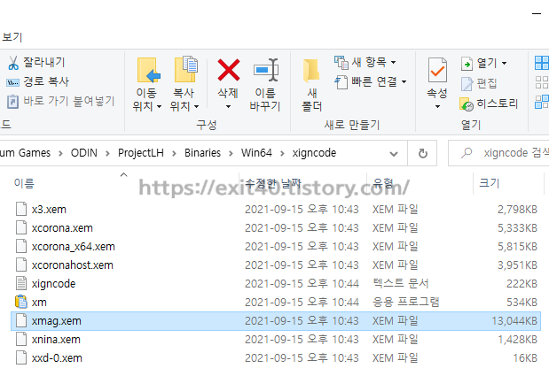Click the Rename (이름 바꾸기) icon

[x=266, y=70]
